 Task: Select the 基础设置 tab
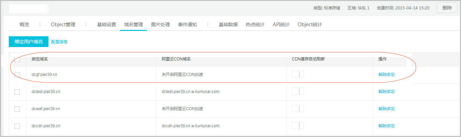coord(106,25)
